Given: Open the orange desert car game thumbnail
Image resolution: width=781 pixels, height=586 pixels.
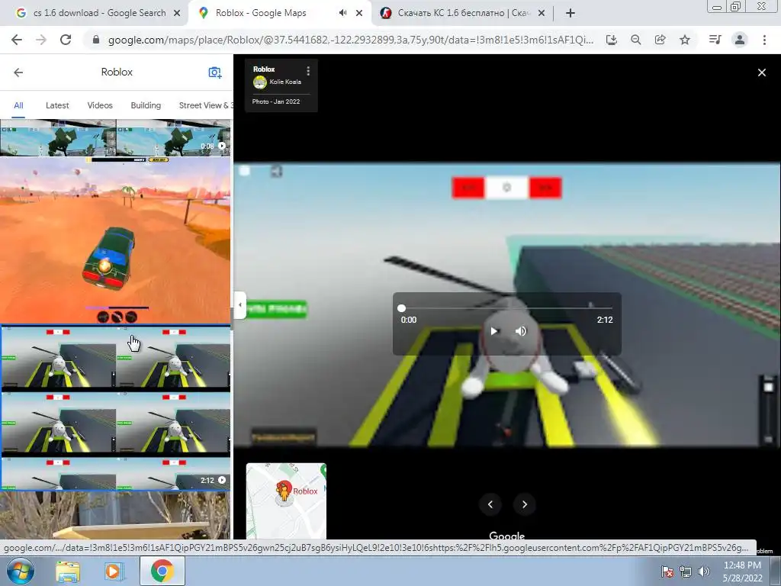Looking at the screenshot, I should click(x=116, y=240).
